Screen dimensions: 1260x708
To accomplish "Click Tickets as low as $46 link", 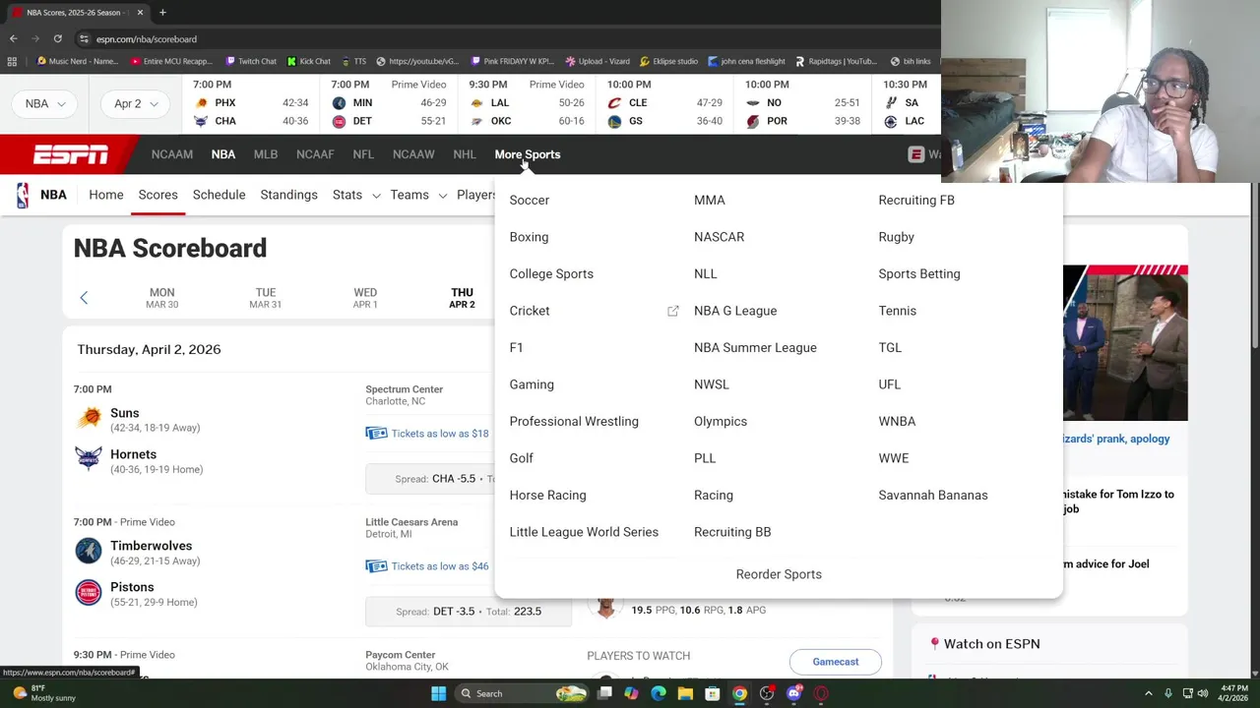I will (x=439, y=566).
